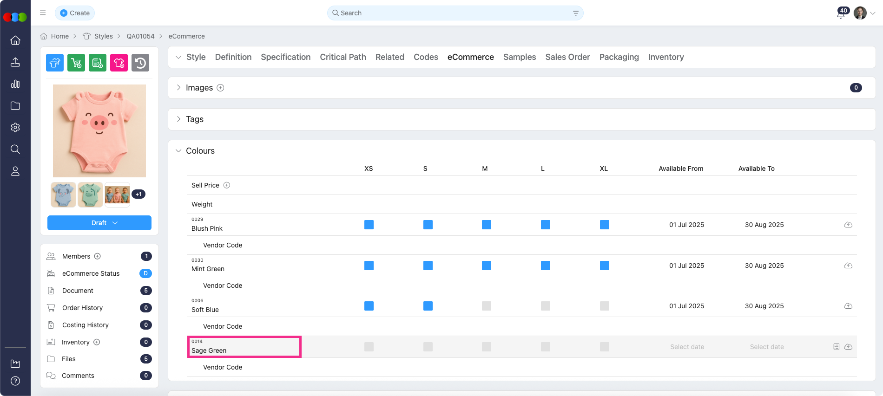Click the history clock icon button
This screenshot has height=396, width=883.
coord(140,63)
